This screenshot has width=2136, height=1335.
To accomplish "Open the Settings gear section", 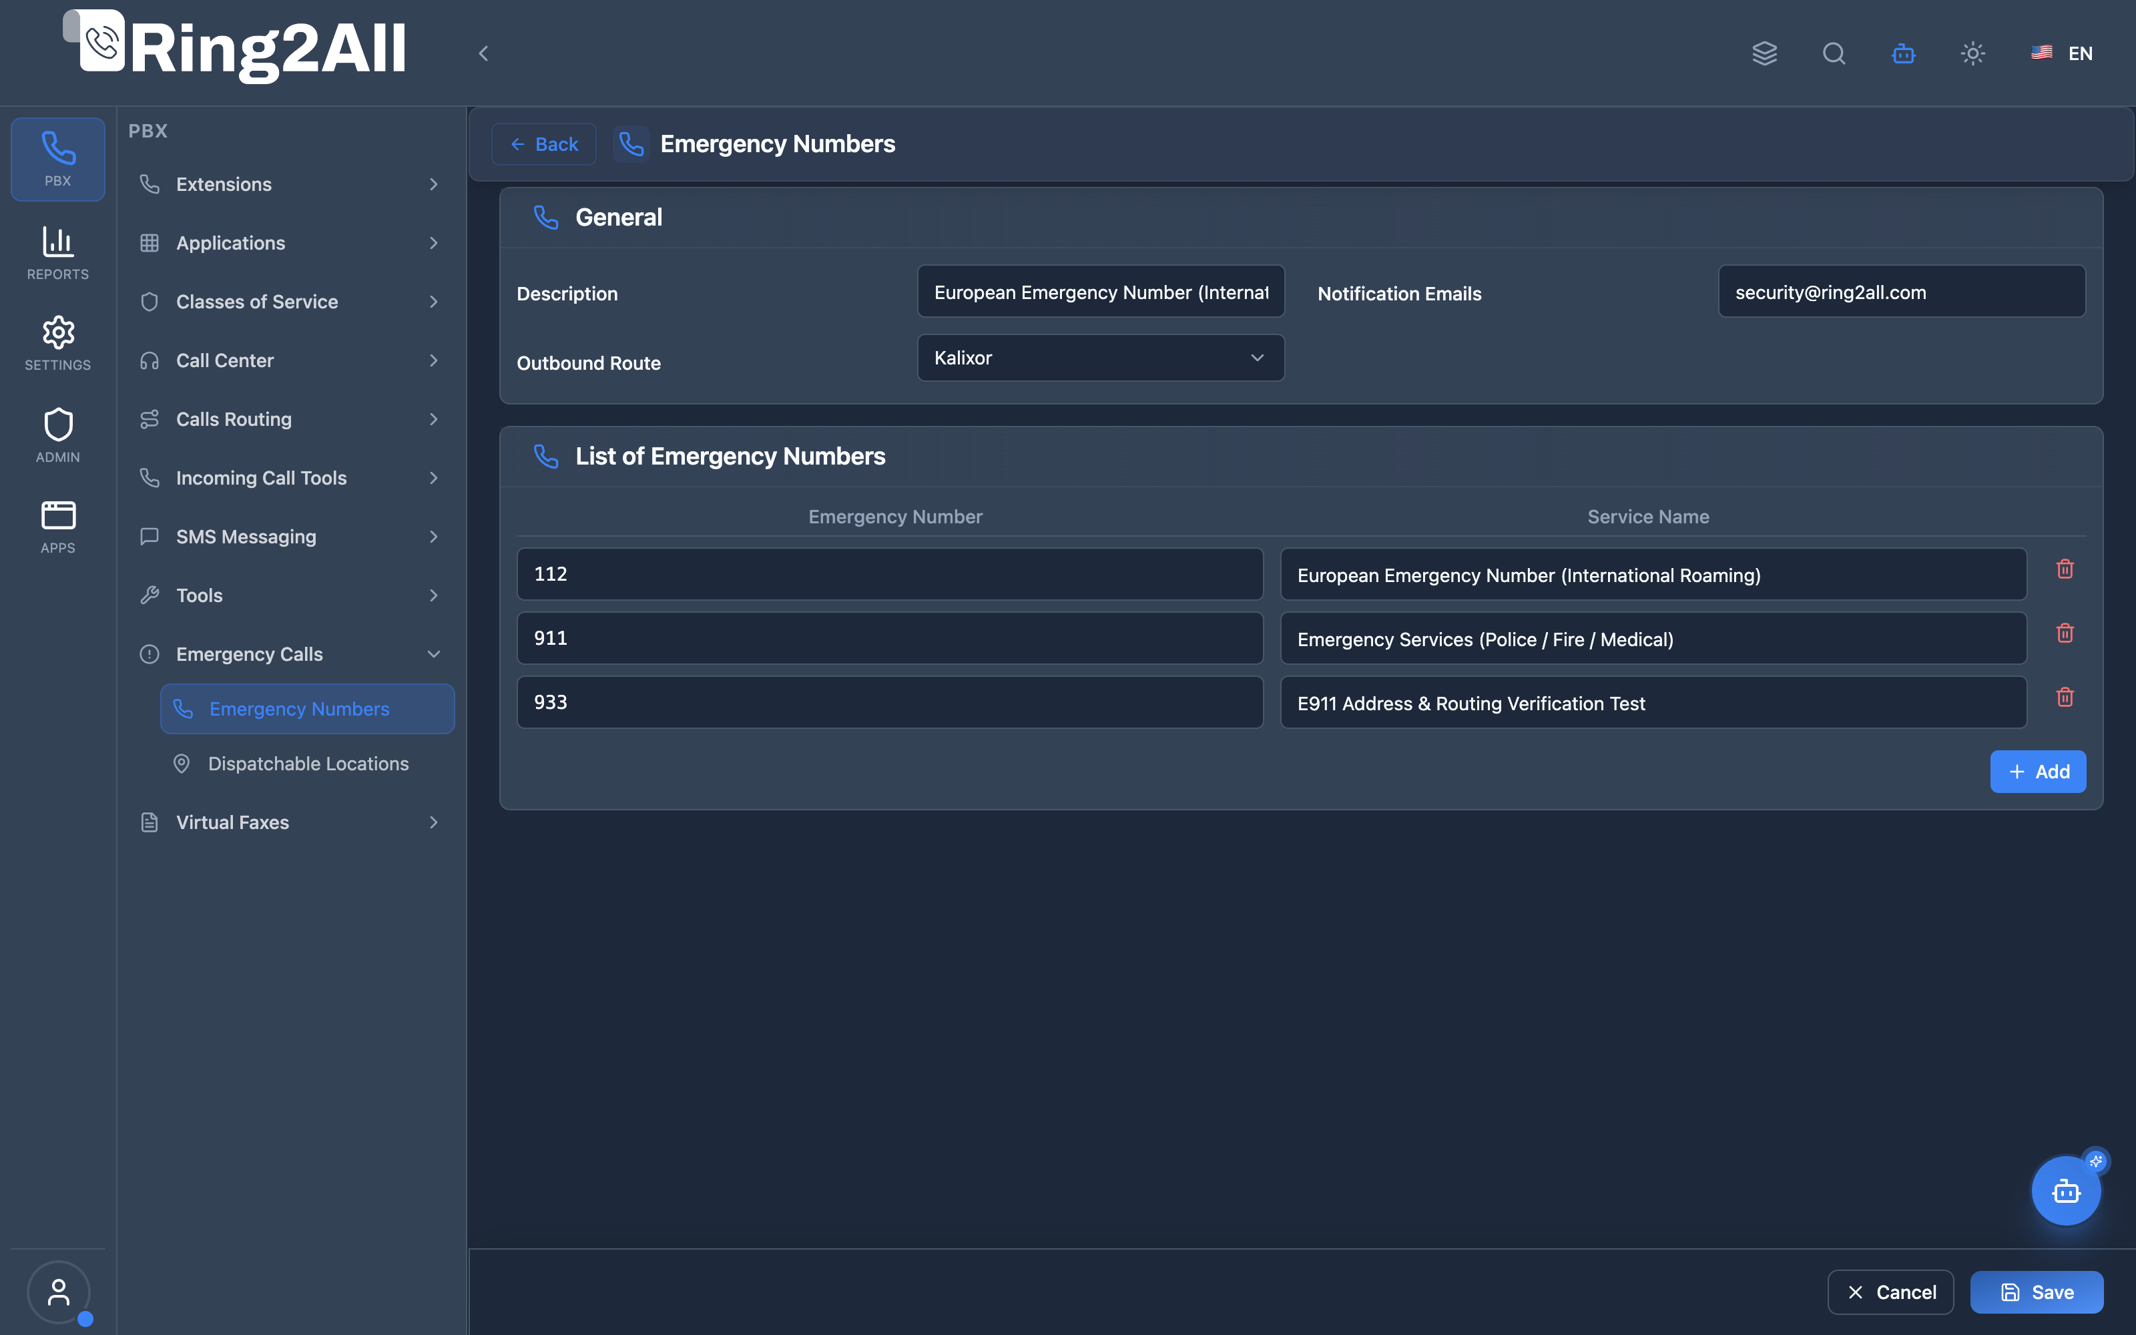I will (58, 344).
